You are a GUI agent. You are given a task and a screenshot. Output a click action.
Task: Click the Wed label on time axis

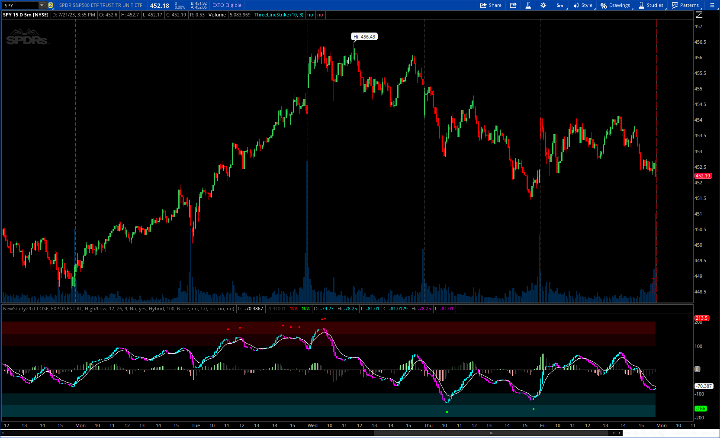(x=312, y=425)
